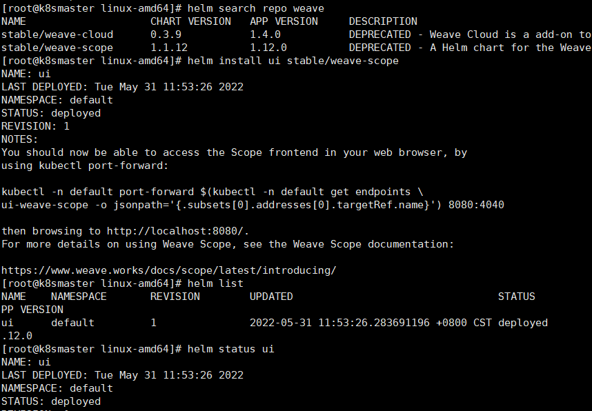Click the REVISION column header in helm list
This screenshot has height=411, width=592.
pos(175,297)
